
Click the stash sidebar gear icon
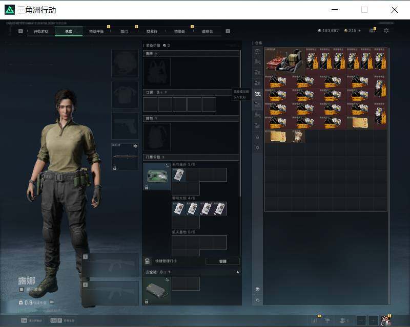[x=258, y=147]
